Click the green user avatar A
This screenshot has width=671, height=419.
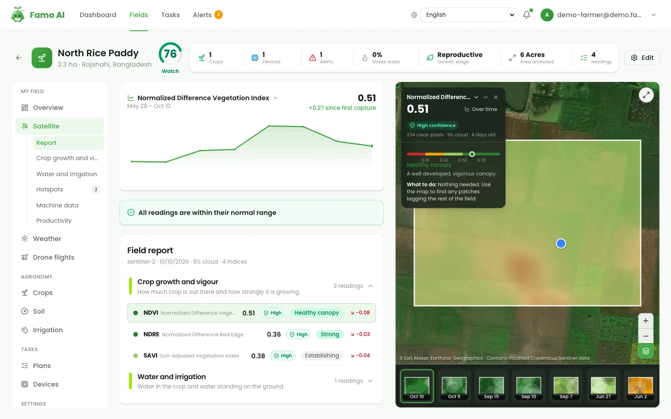(x=547, y=15)
